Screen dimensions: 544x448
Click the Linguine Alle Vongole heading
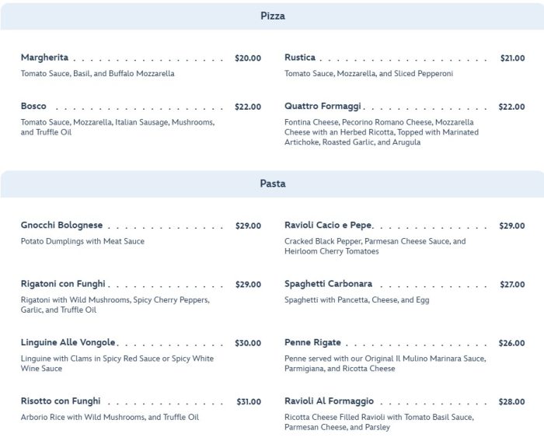(68, 342)
